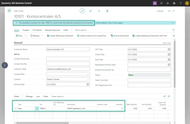Click the Contact Fax No. field
This screenshot has width=190, height=124.
(68, 64)
